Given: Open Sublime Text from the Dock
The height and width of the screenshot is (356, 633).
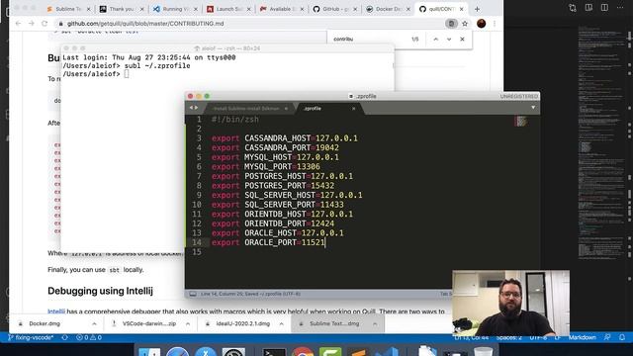Looking at the screenshot, I should (x=358, y=352).
